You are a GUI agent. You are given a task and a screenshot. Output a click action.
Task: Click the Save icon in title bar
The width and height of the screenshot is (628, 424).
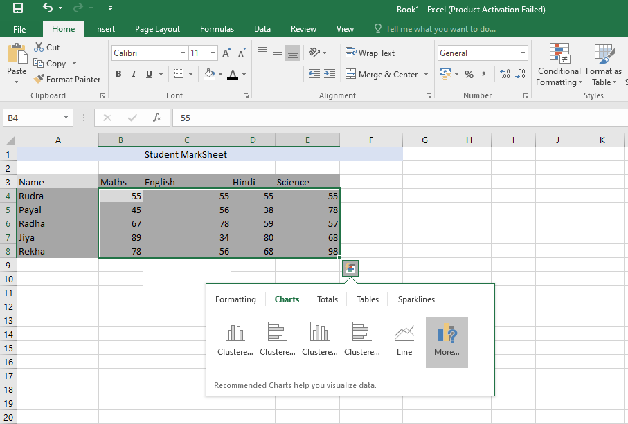(x=17, y=9)
